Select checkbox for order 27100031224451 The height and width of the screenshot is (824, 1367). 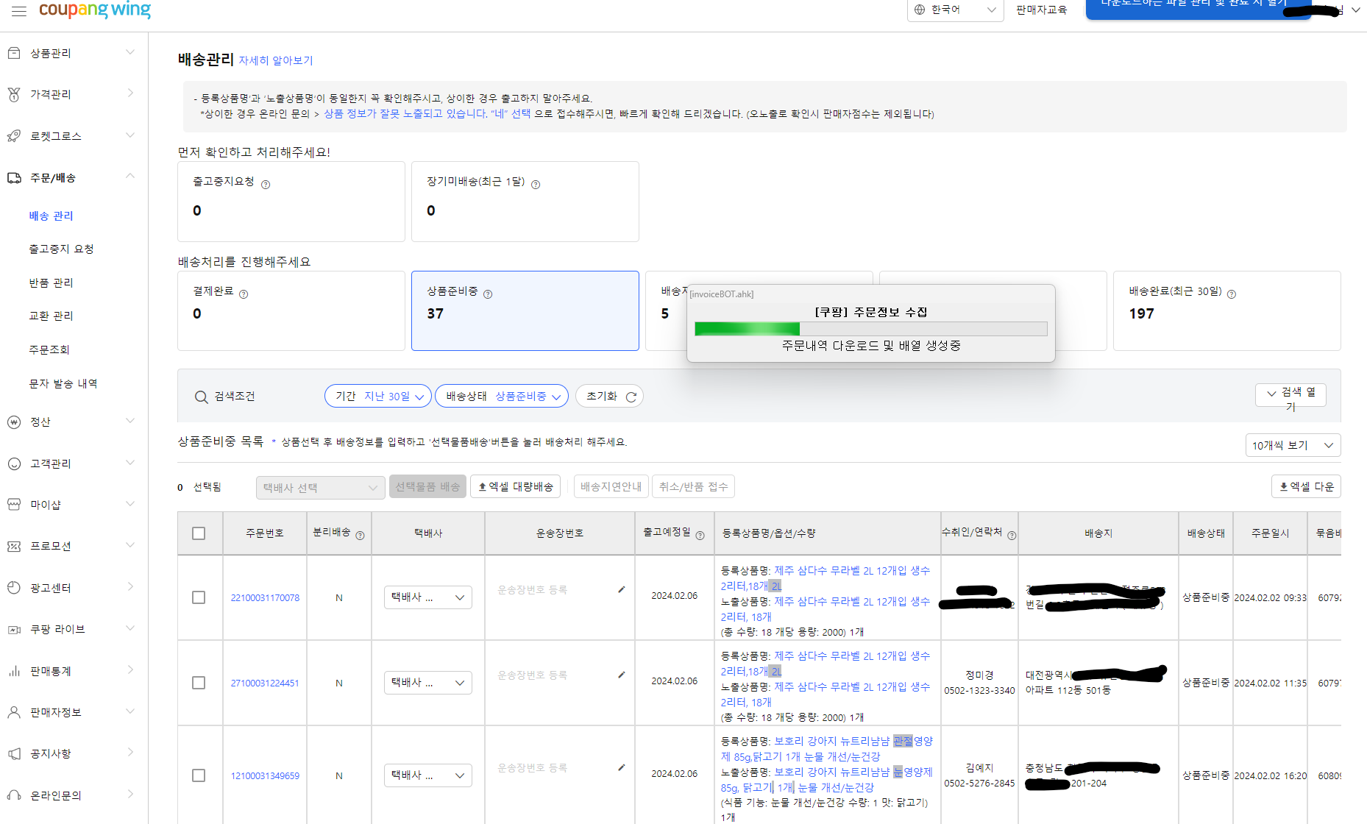click(x=199, y=683)
